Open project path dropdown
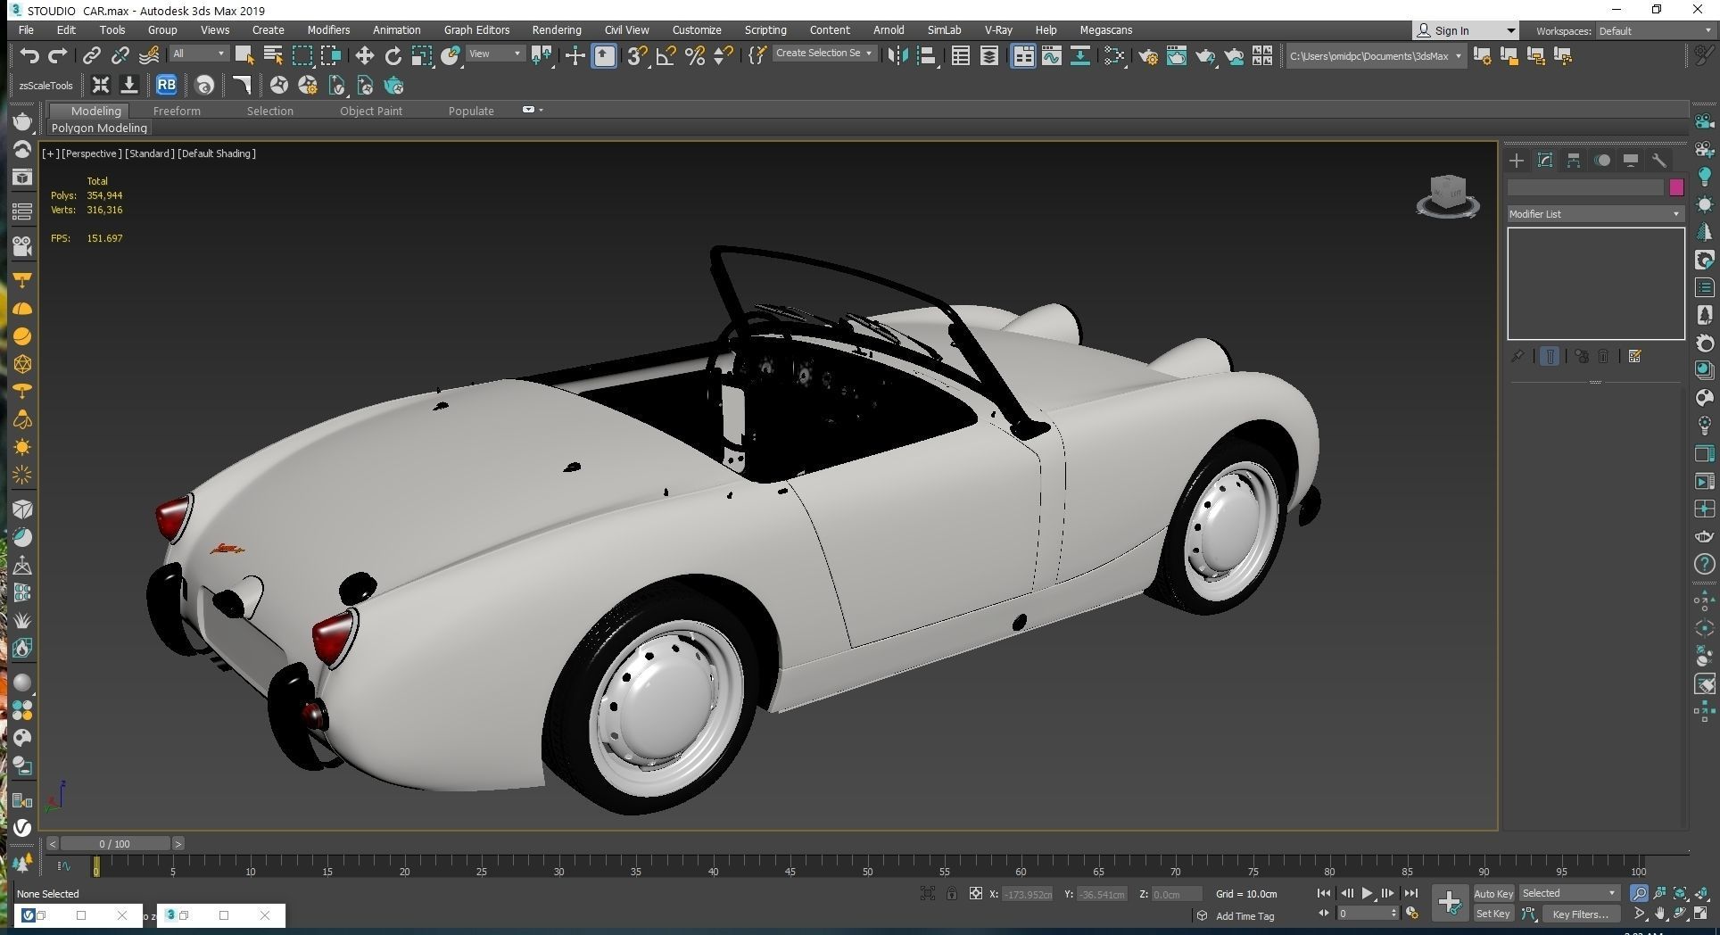Image resolution: width=1720 pixels, height=935 pixels. (x=1376, y=56)
